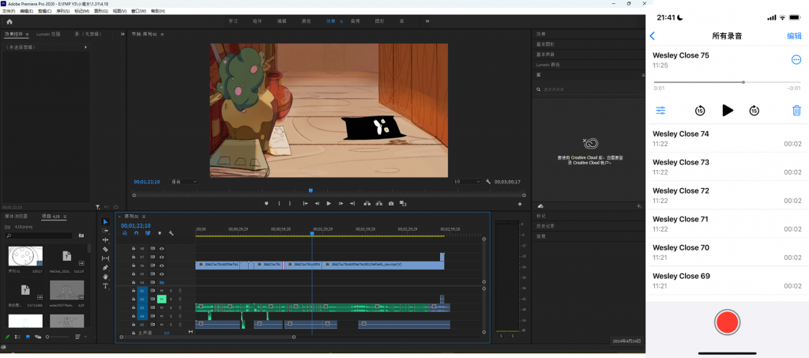
Task: Unmute audio track A2
Action: click(161, 300)
